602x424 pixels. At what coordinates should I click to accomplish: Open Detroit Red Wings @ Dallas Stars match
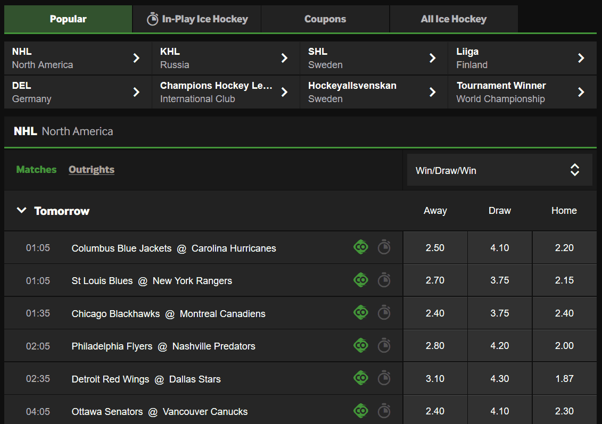pyautogui.click(x=146, y=379)
